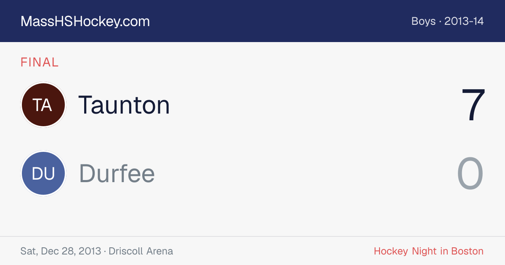Viewport: 505px width, 265px height.
Task: Open the MassHSHockey.com site title
Action: [85, 21]
